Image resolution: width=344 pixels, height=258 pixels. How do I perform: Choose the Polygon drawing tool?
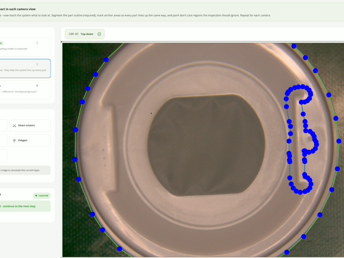tap(30, 140)
